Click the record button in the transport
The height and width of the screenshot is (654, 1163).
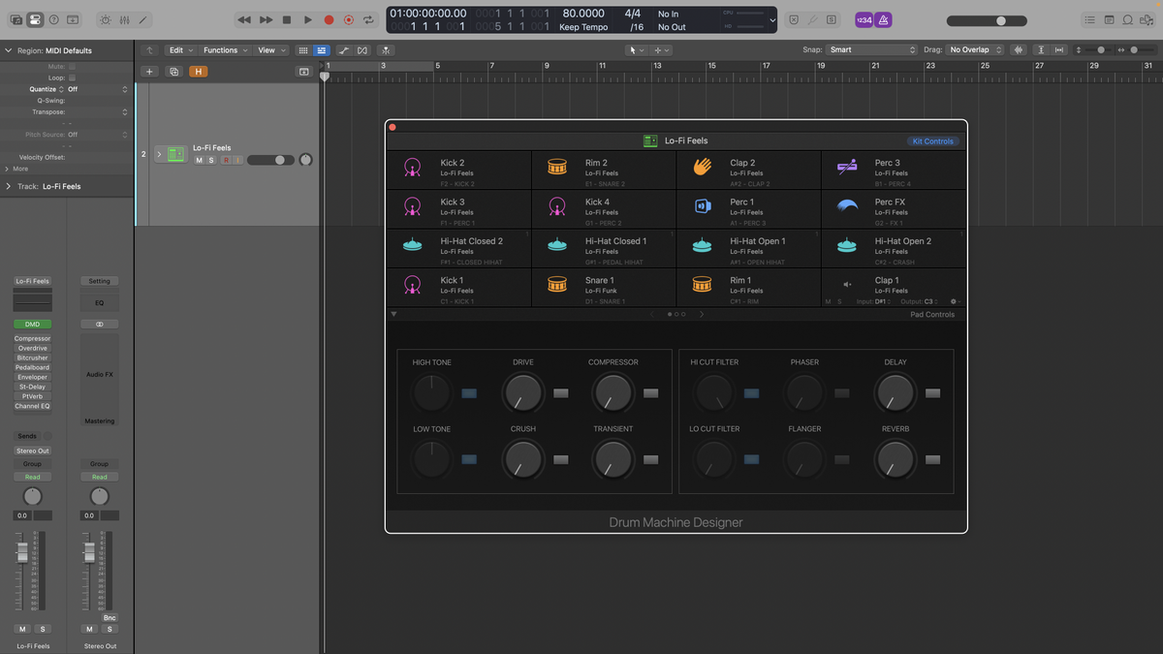pos(329,19)
